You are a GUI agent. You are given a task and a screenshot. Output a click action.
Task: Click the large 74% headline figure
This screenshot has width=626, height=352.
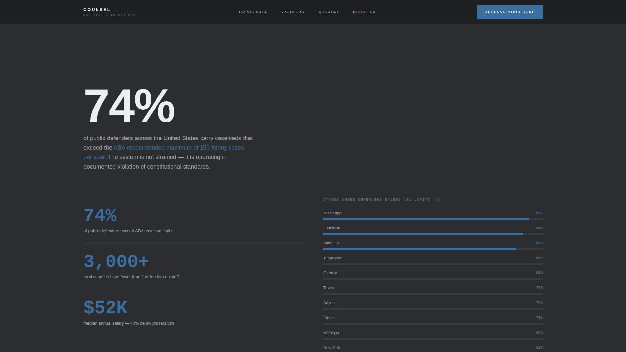pos(129,106)
